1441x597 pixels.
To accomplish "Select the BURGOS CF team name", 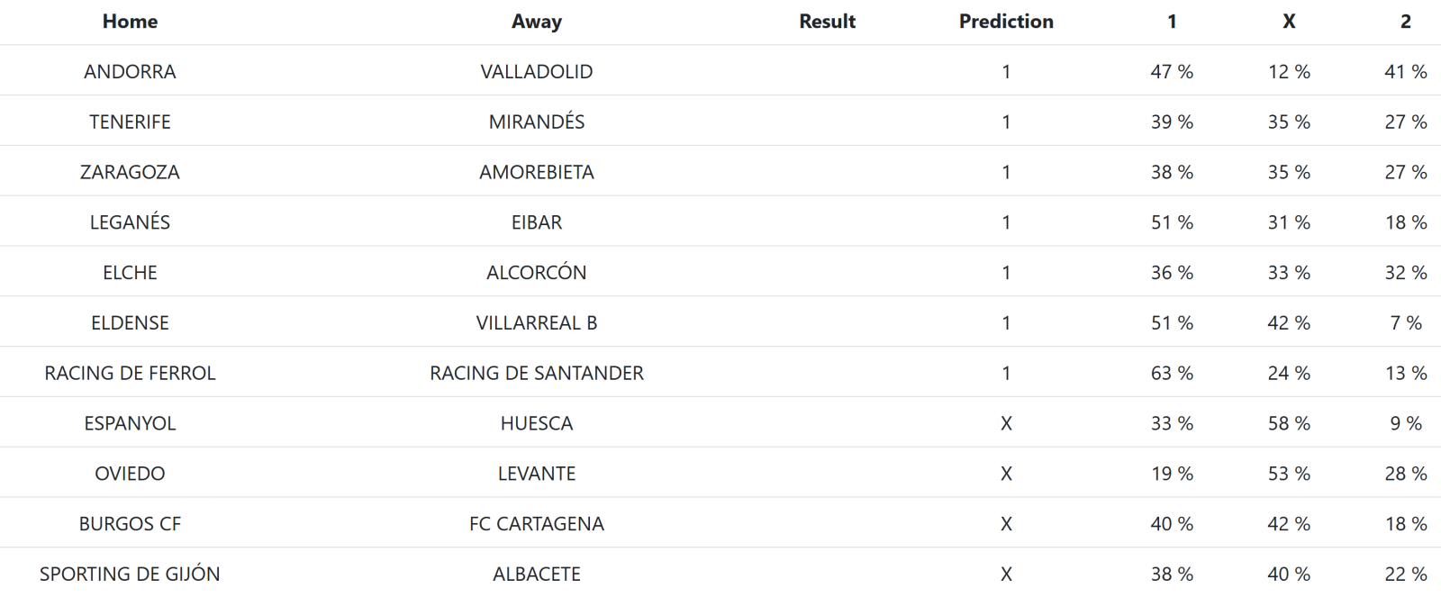I will coord(130,524).
